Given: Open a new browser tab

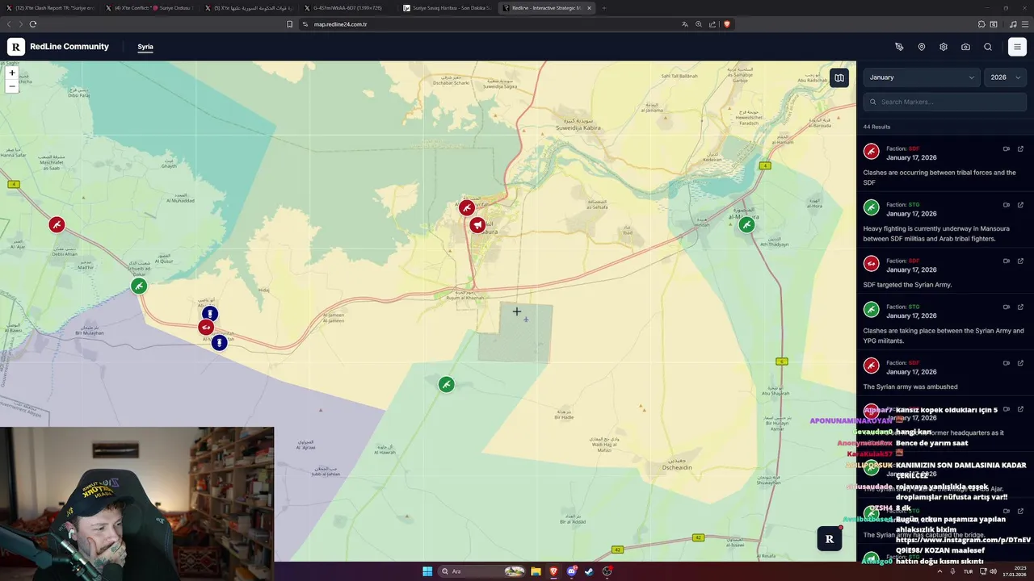Looking at the screenshot, I should [x=604, y=8].
